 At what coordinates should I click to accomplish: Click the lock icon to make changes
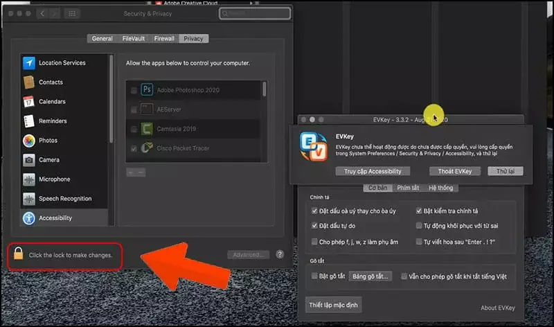click(x=18, y=255)
